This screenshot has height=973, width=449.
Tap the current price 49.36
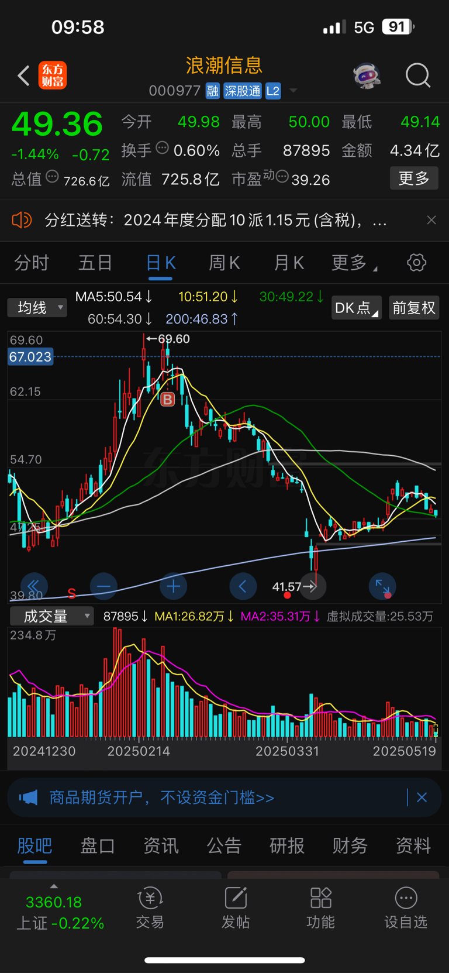[57, 124]
